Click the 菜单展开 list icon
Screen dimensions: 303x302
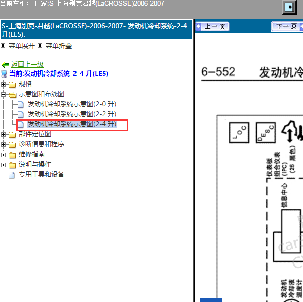tap(3, 46)
